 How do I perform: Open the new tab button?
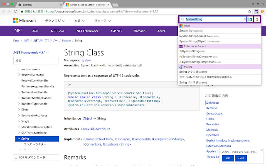(115, 5)
